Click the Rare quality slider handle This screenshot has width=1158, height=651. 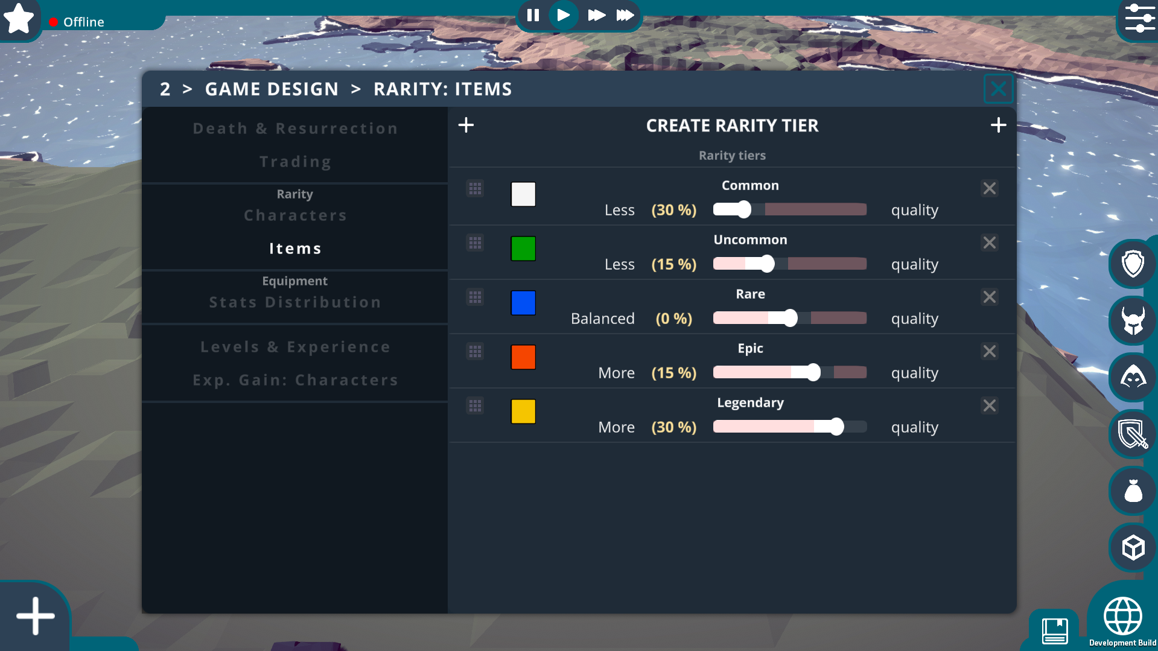tap(790, 318)
